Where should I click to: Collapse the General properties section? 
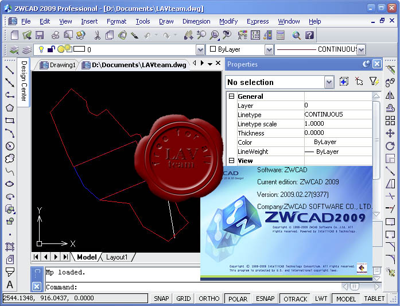[x=231, y=96]
